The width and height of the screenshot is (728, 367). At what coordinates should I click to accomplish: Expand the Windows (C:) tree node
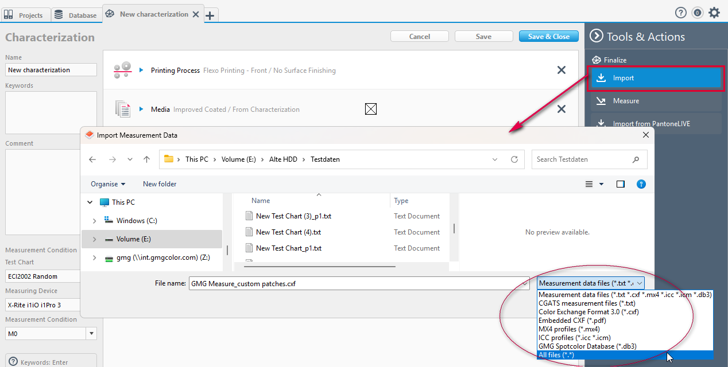(x=94, y=221)
